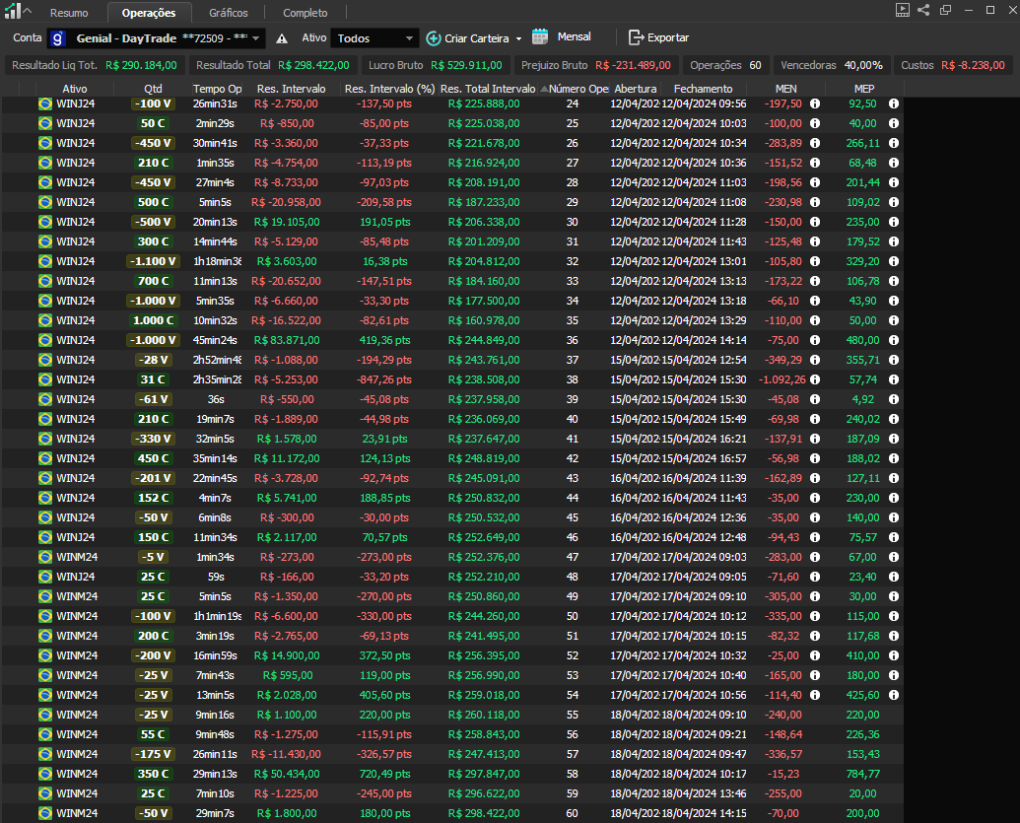This screenshot has width=1020, height=823.
Task: Click the video tutorial icon in title bar
Action: coord(903,10)
